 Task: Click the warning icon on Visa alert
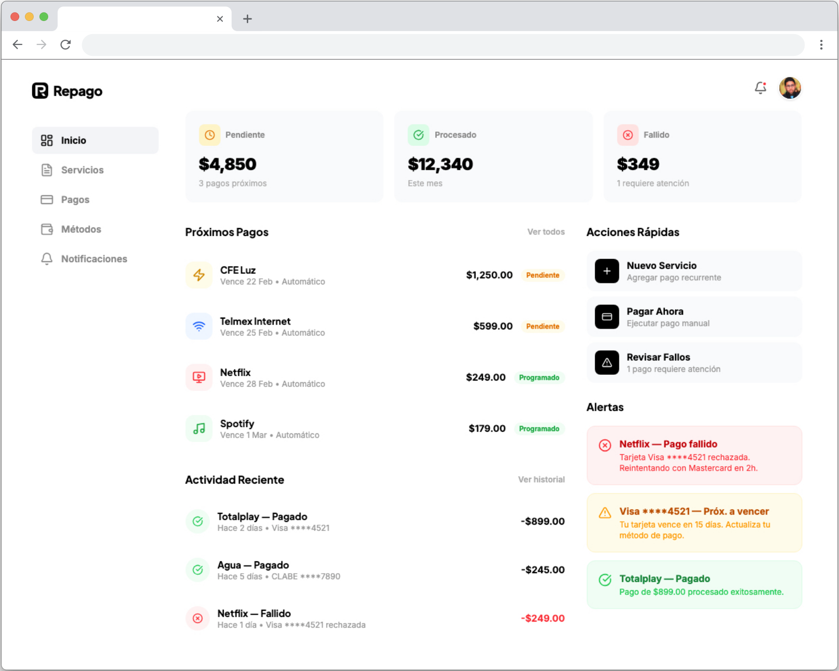point(605,513)
